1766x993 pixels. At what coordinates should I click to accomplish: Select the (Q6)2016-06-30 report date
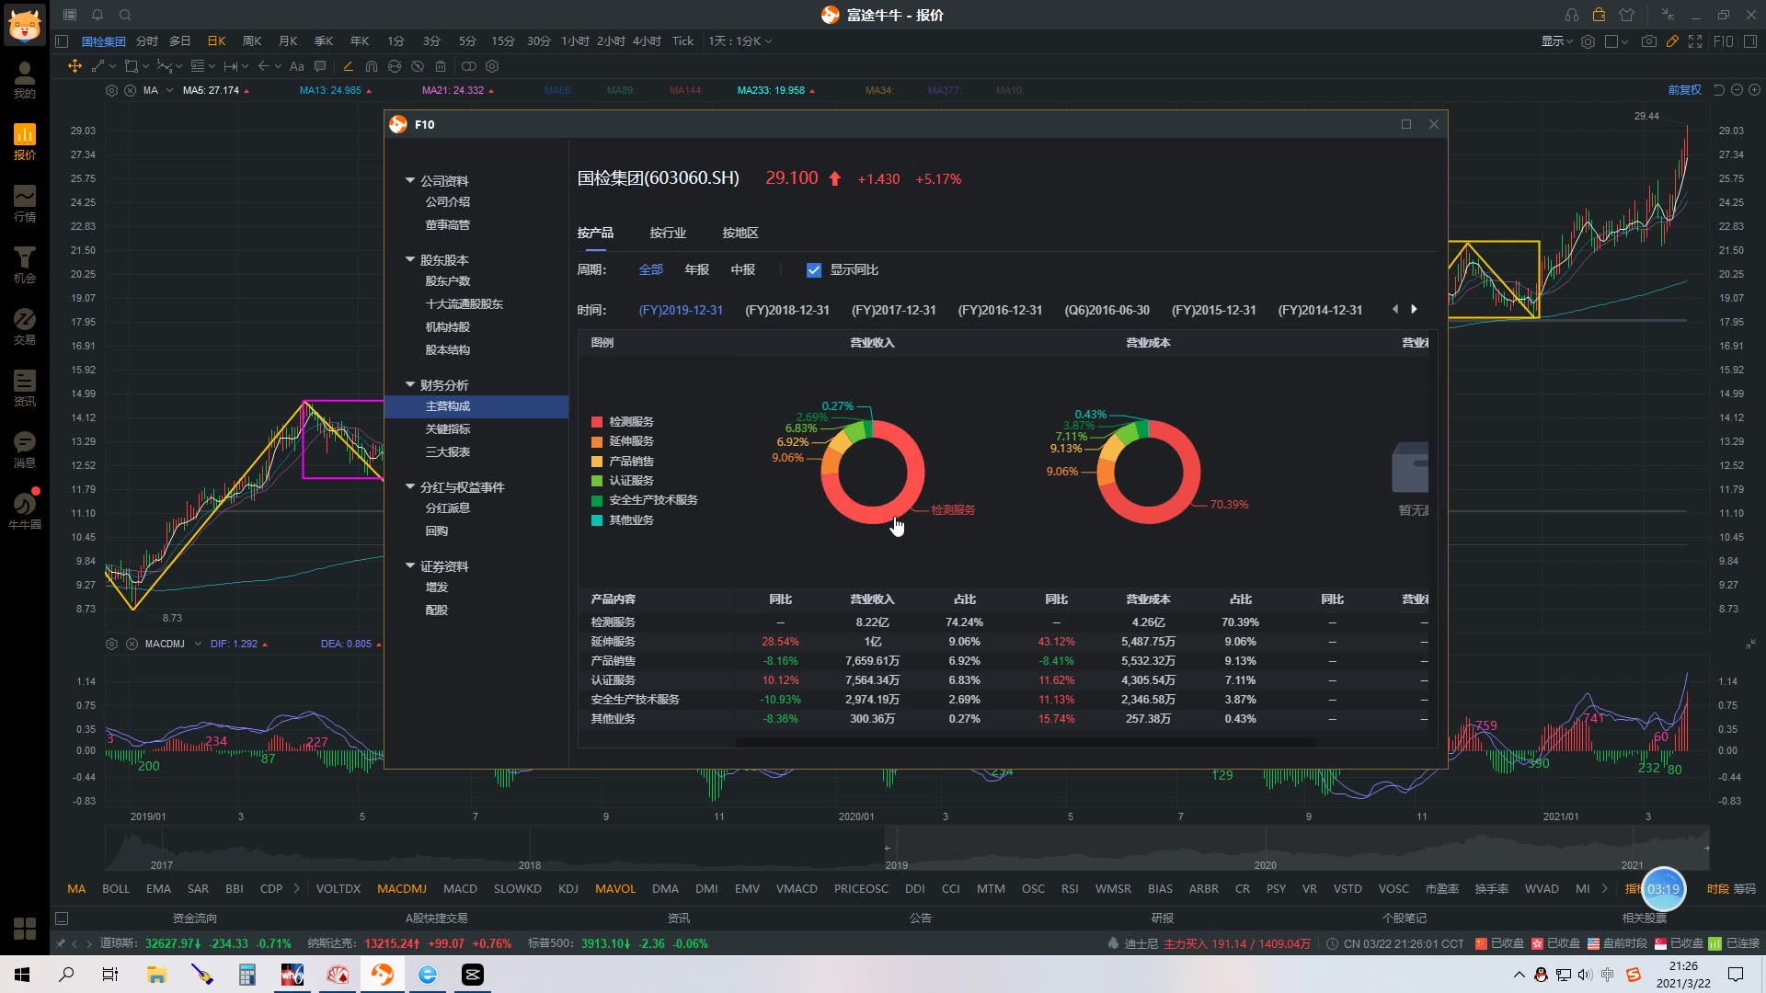coord(1107,311)
